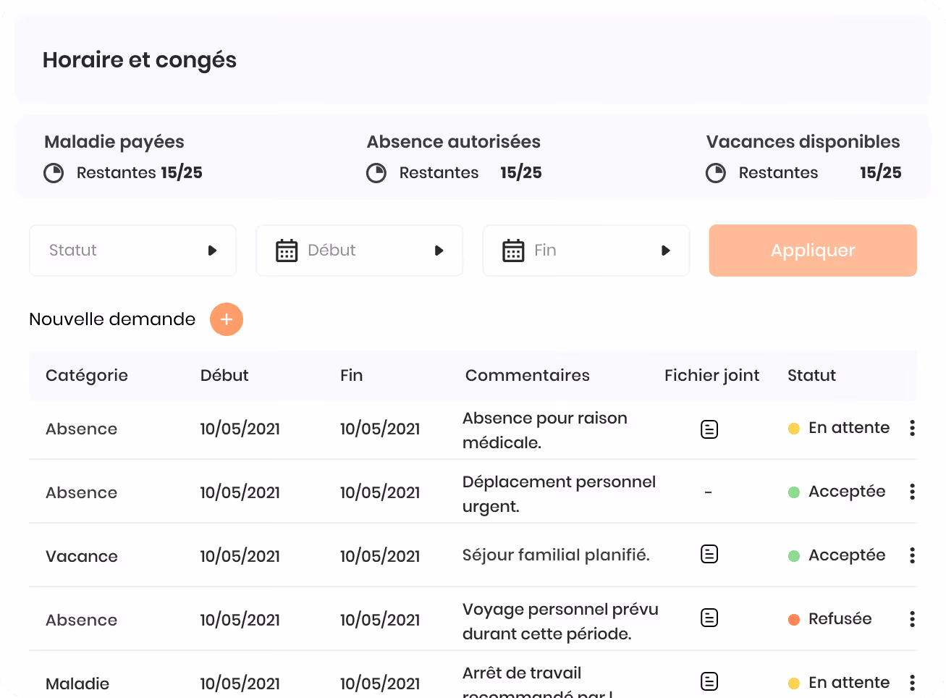This screenshot has width=946, height=698.
Task: Click Acceptée status in Vacance row
Action: [x=847, y=555]
